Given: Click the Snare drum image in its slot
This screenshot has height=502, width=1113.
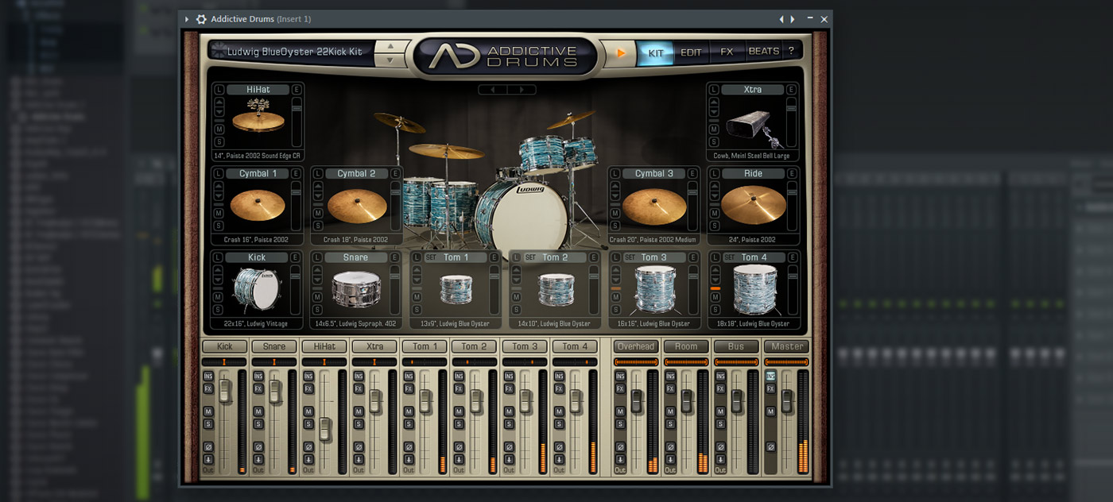Looking at the screenshot, I should point(355,288).
